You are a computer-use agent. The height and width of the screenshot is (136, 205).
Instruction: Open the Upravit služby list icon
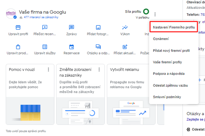[45, 47]
